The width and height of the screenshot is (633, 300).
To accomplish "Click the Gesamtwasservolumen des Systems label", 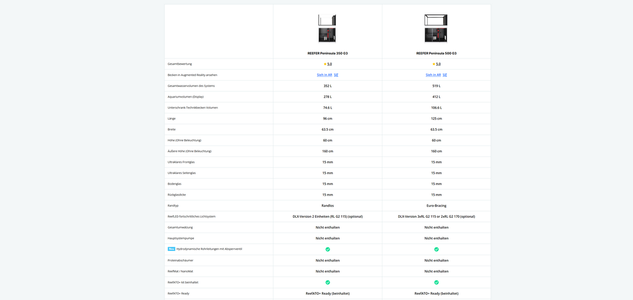I will 190,86.
